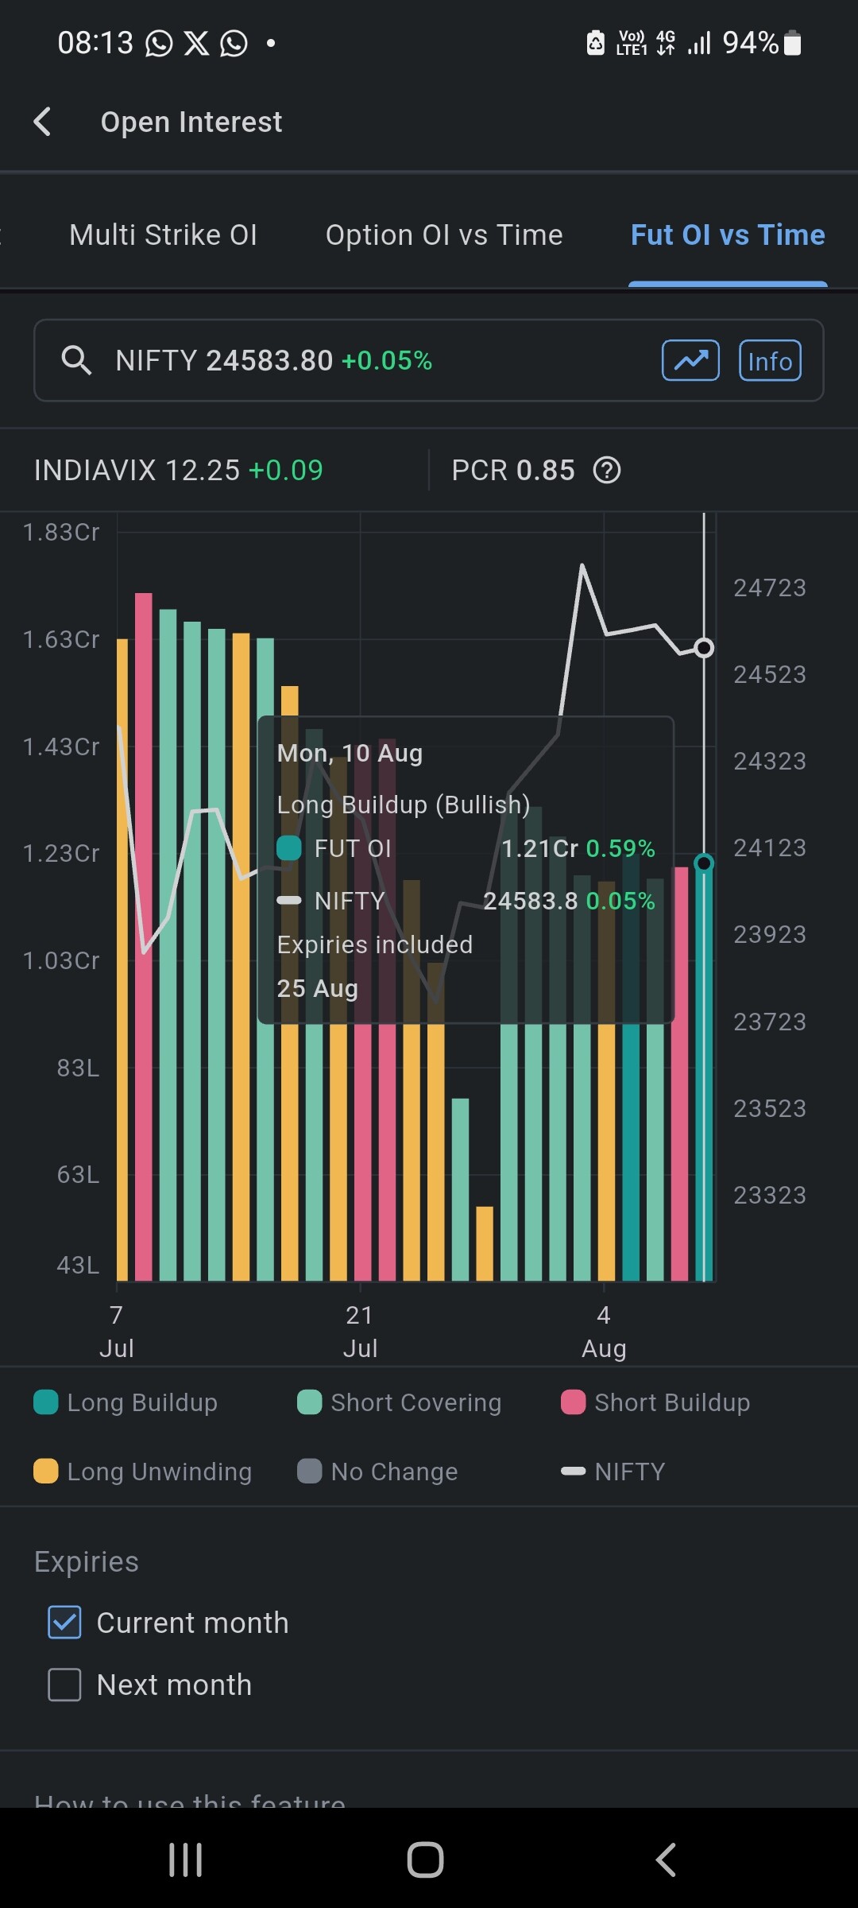858x1908 pixels.
Task: Toggle Short Covering legend series
Action: [399, 1402]
